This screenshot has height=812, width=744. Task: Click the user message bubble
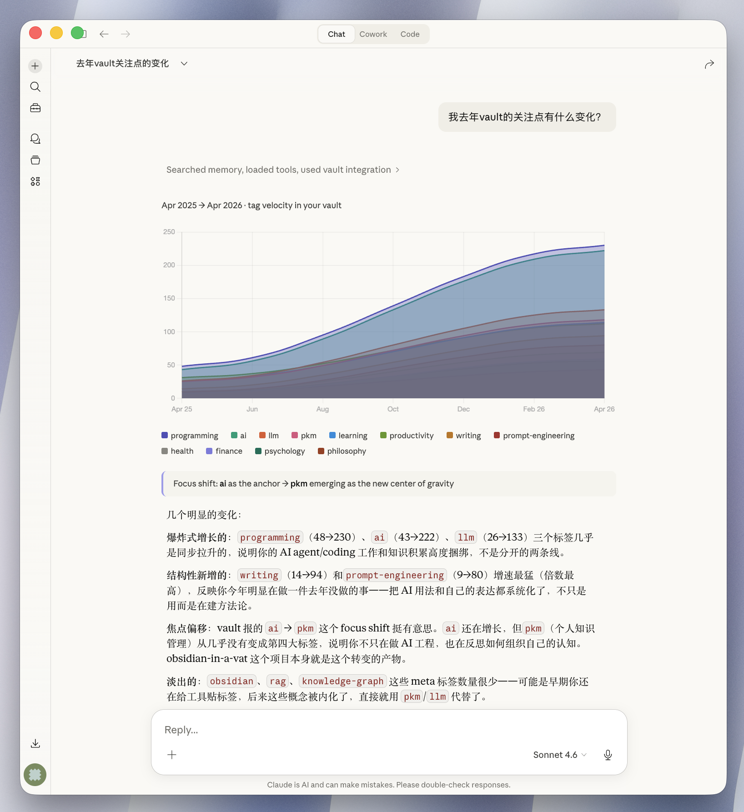point(527,117)
